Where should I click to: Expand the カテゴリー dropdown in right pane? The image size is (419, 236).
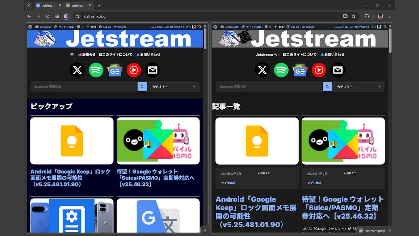pyautogui.click(x=359, y=87)
